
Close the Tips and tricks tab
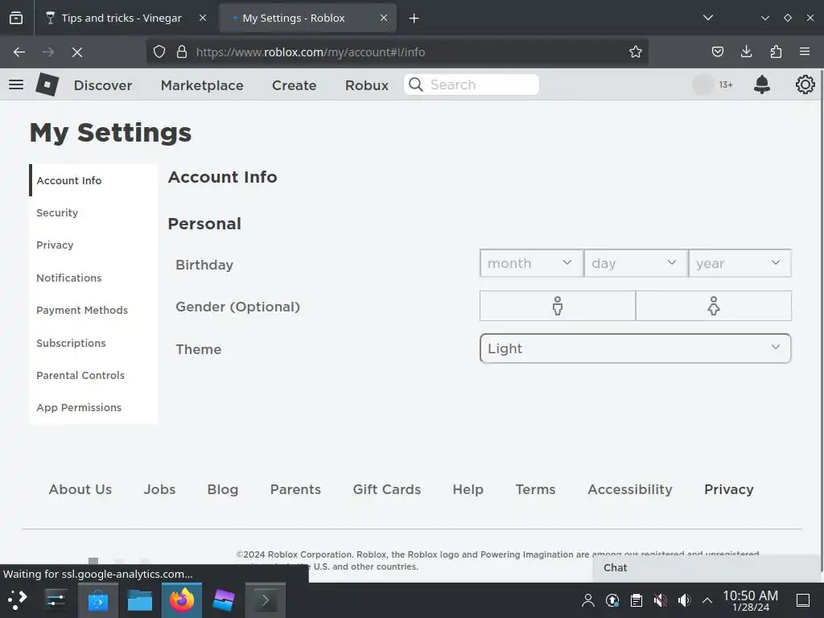[x=203, y=18]
